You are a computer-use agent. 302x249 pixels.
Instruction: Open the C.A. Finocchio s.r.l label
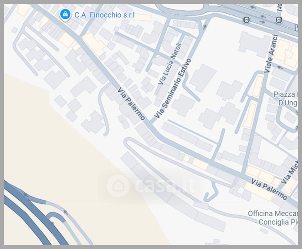tap(105, 15)
